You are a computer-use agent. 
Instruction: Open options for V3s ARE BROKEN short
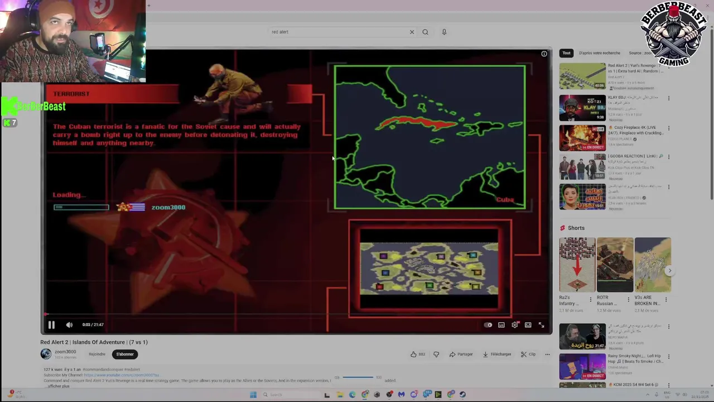click(665, 300)
